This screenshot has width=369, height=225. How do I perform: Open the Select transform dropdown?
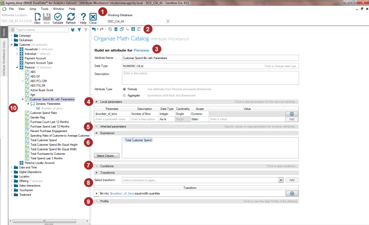tap(281, 180)
